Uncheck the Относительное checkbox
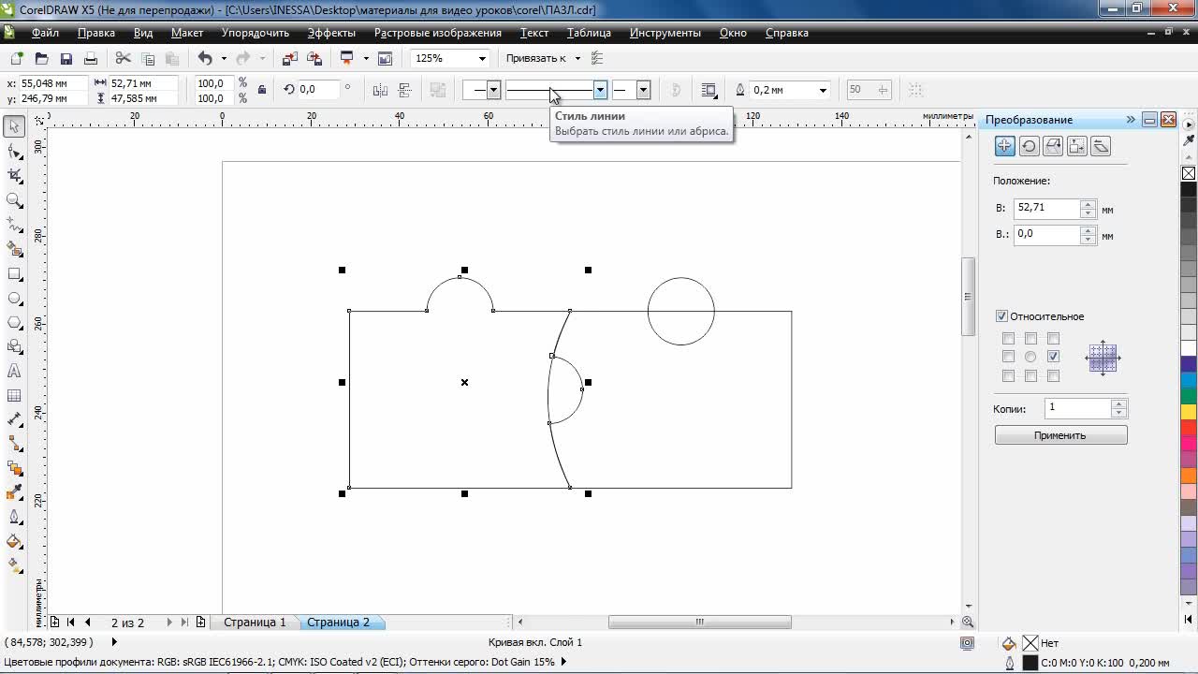Viewport: 1198px width, 674px height. (1001, 316)
